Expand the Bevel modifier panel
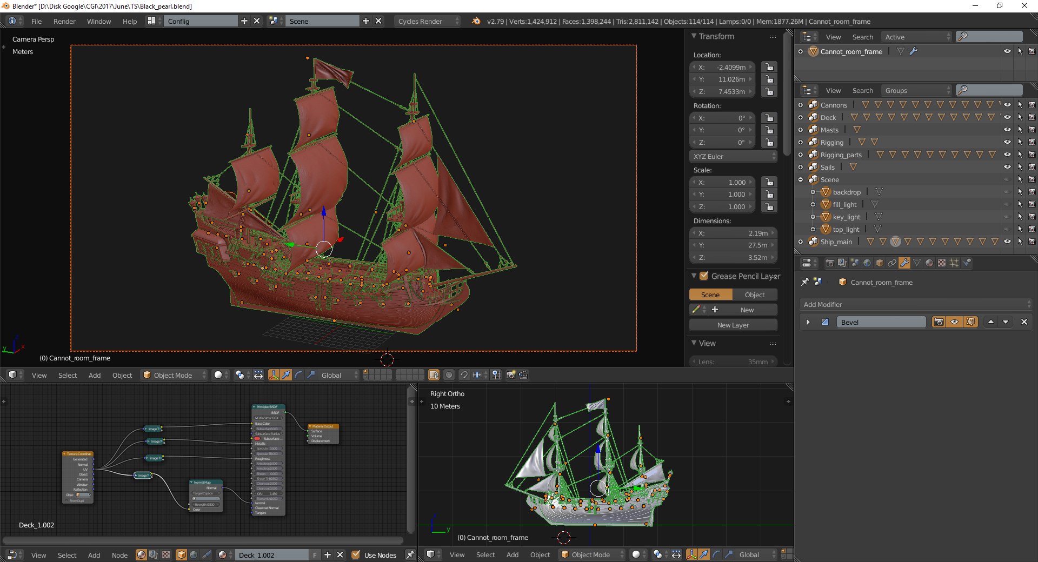The image size is (1038, 562). click(x=808, y=322)
